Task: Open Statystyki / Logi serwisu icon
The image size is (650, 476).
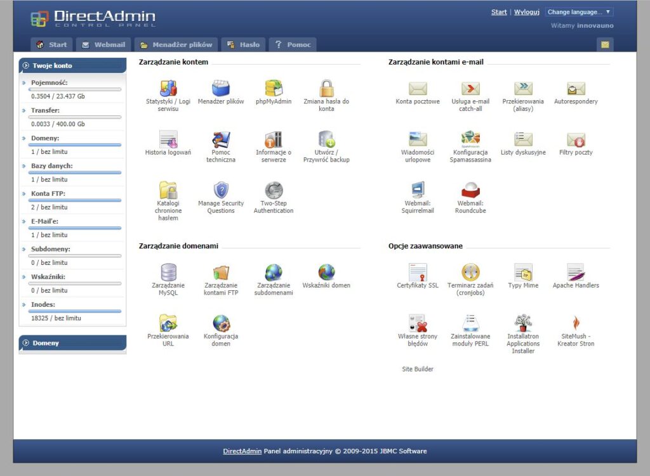Action: 168,88
